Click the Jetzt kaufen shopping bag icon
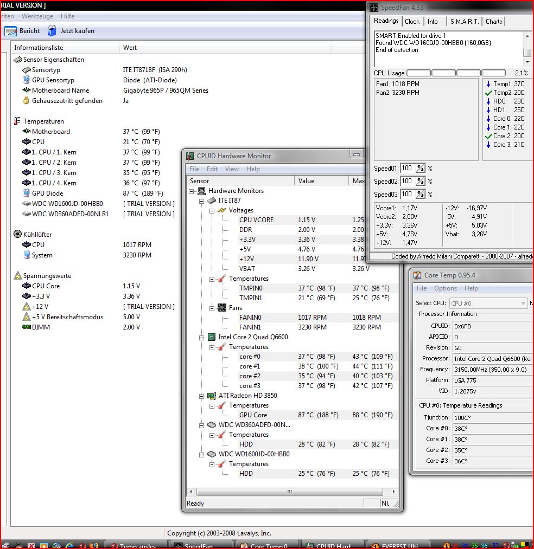 point(52,31)
